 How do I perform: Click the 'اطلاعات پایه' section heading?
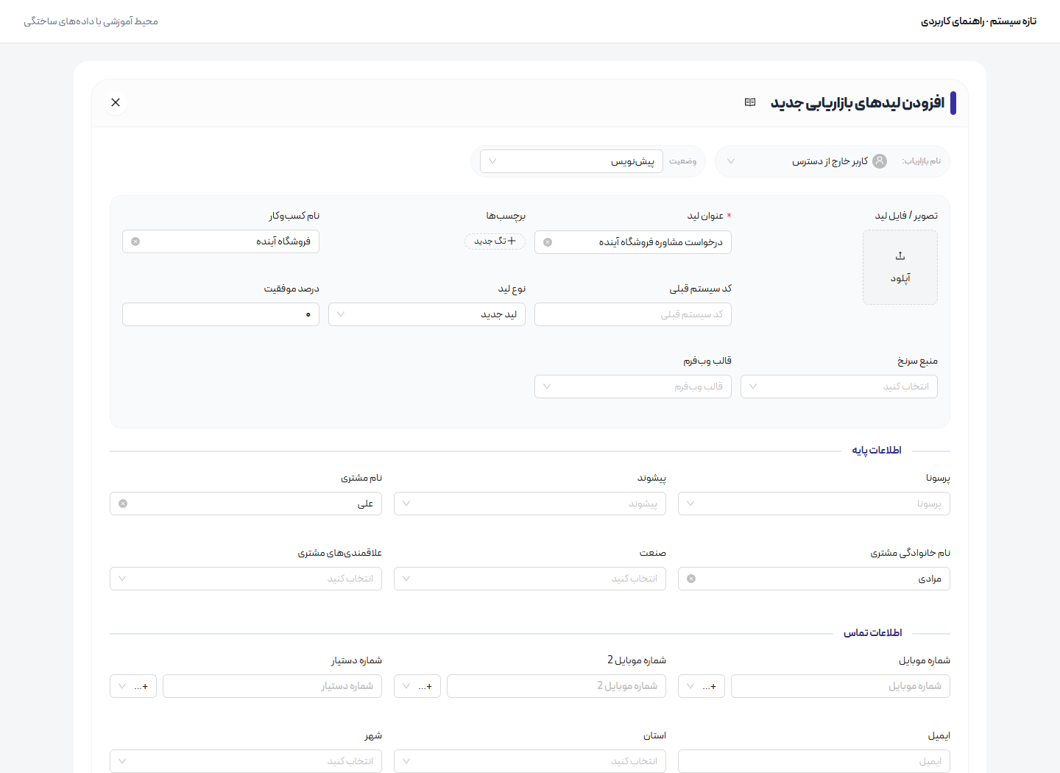[877, 451]
